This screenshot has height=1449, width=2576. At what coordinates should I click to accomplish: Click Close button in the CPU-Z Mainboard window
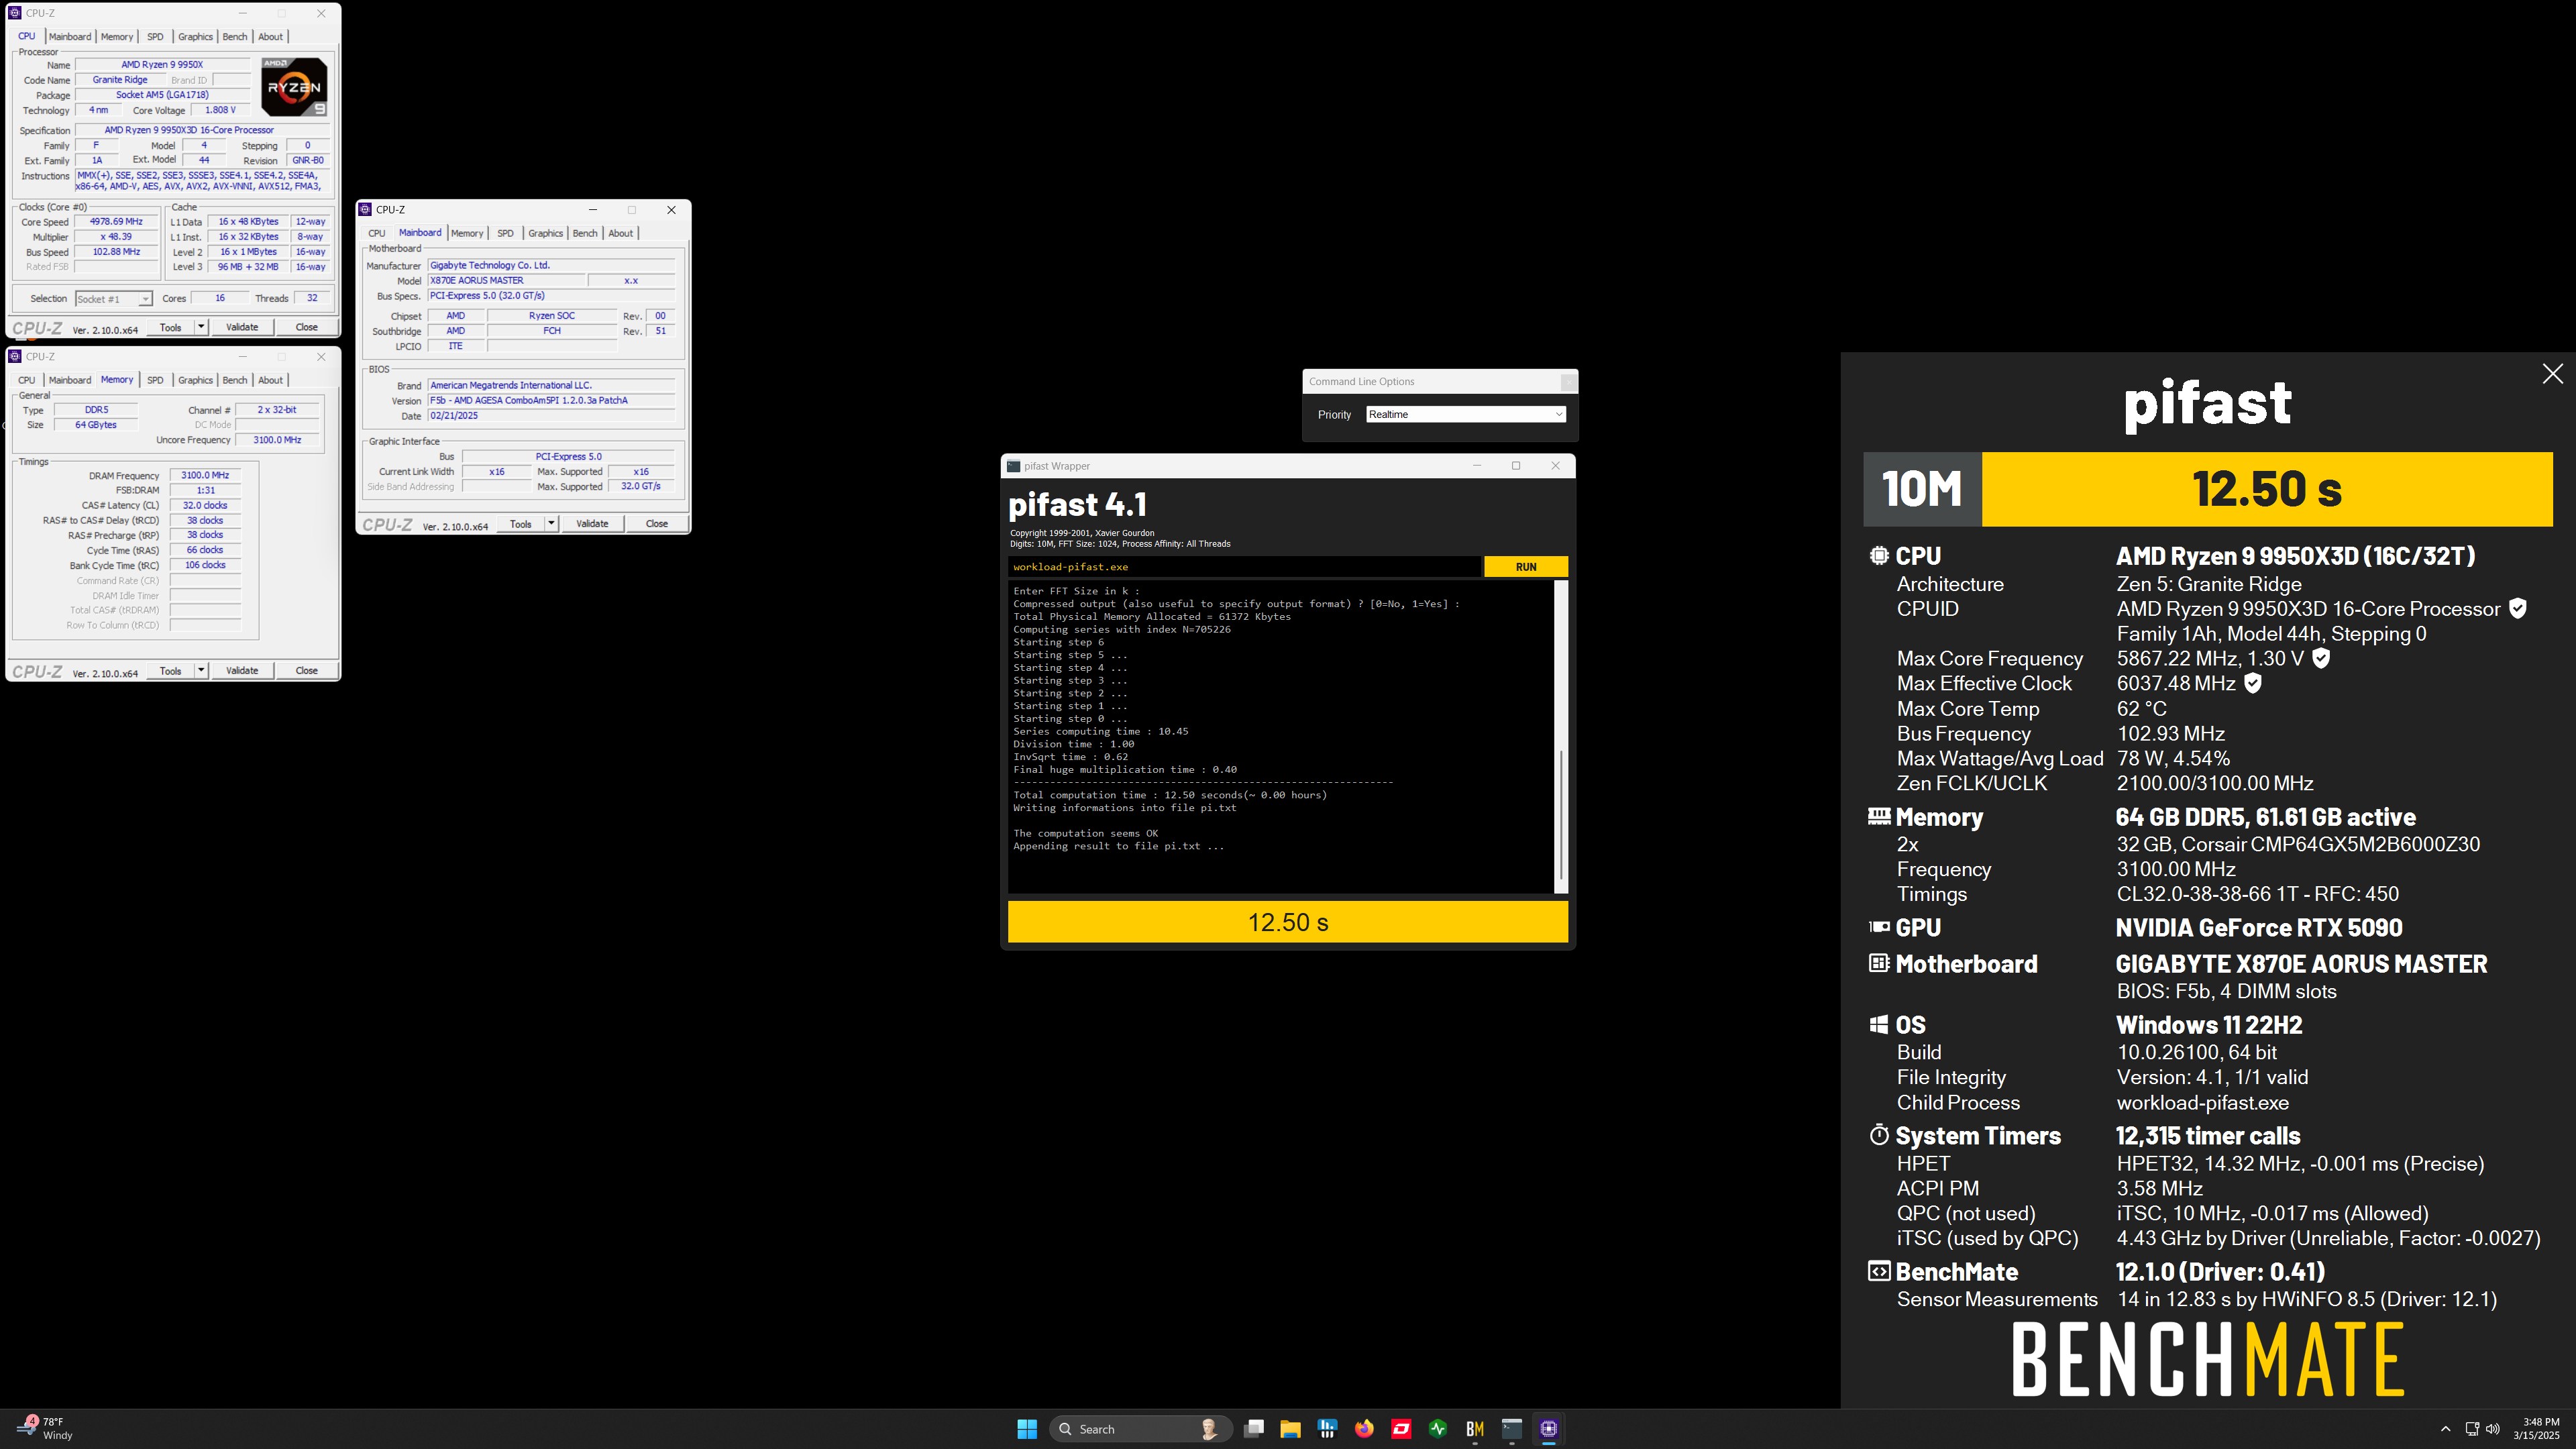click(656, 524)
